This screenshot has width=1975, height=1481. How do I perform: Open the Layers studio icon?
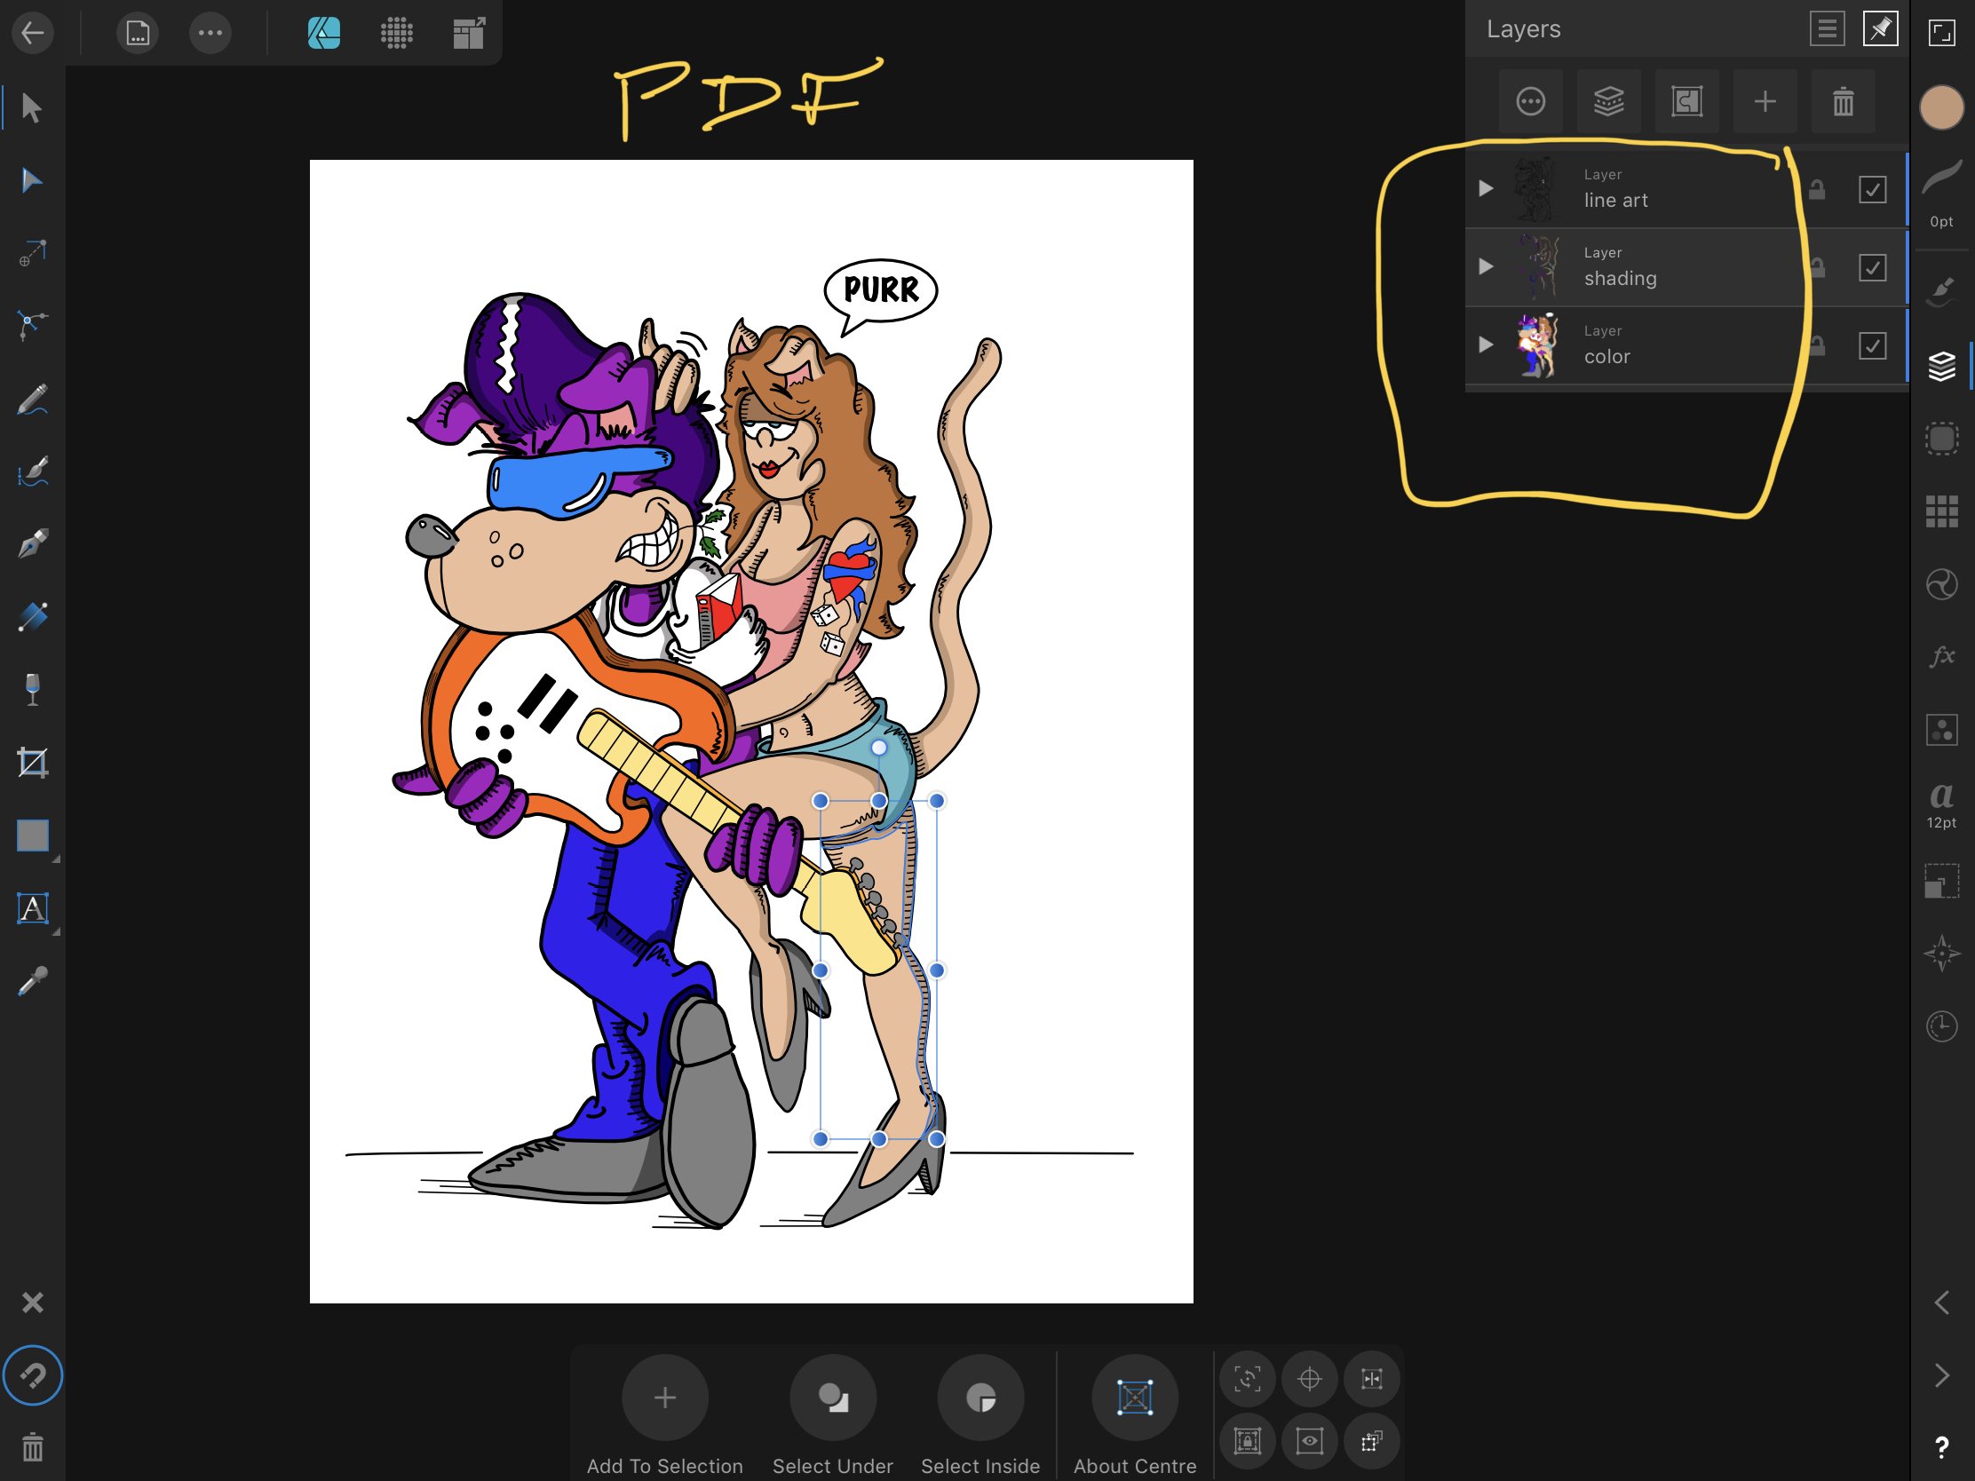pos(1941,366)
